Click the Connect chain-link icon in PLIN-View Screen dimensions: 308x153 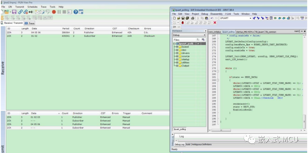coord(21,12)
